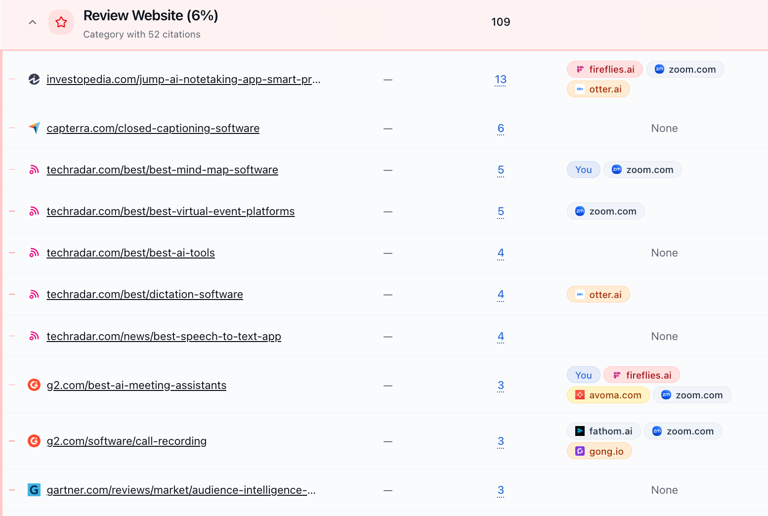The image size is (768, 516).
Task: Click citation count 6 for Capterra
Action: pyautogui.click(x=501, y=128)
